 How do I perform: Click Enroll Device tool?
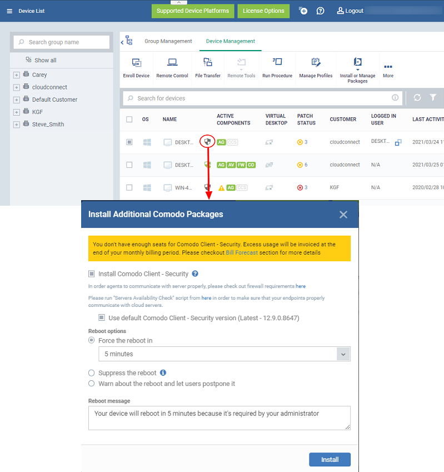click(136, 68)
